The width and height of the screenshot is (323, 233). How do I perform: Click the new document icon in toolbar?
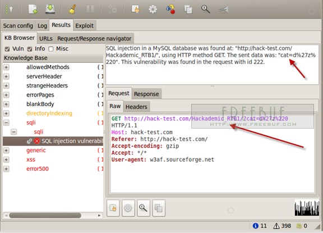coord(33,10)
